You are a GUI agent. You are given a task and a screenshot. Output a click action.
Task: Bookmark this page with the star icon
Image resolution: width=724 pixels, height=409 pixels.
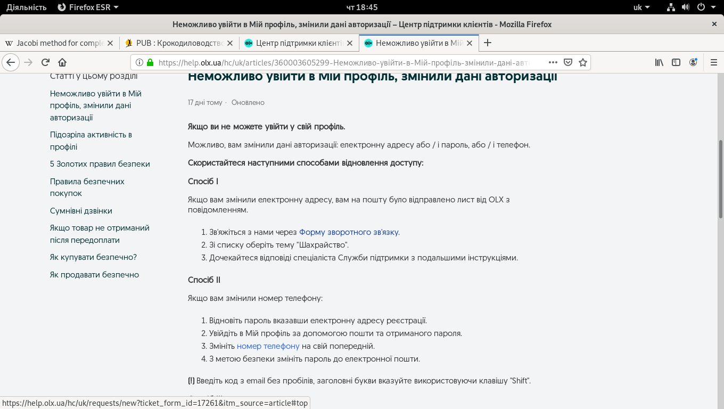[x=583, y=62]
